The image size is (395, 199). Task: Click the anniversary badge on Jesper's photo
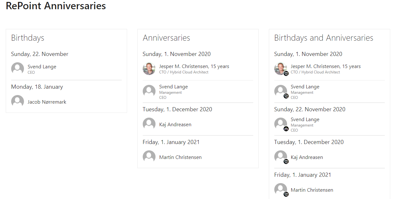(286, 73)
